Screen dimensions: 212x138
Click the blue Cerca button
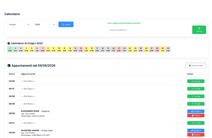(66, 24)
